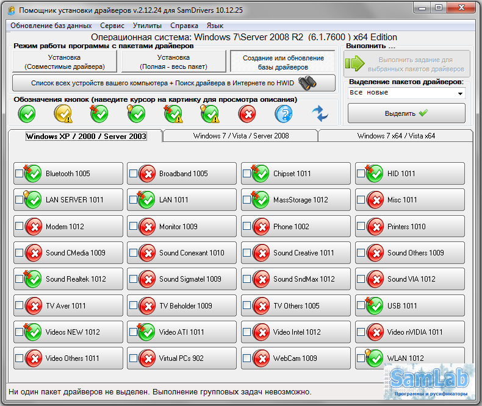Image resolution: width=482 pixels, height=406 pixels.
Task: Click the Sound VIA 1012 package button
Action: pos(410,279)
